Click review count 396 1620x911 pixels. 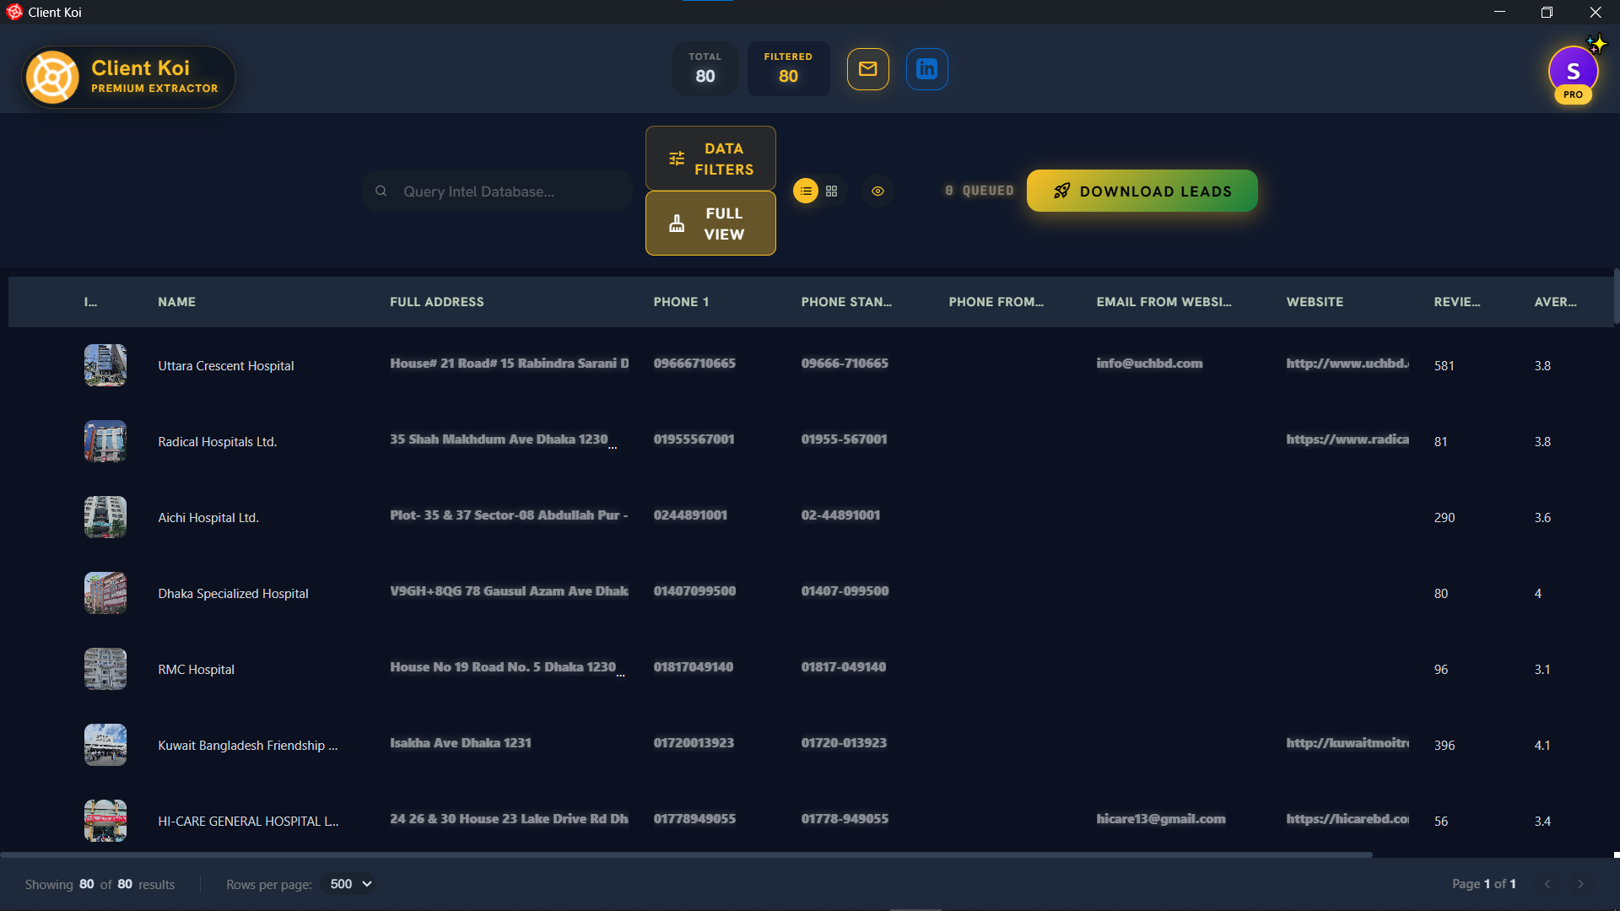pyautogui.click(x=1444, y=746)
